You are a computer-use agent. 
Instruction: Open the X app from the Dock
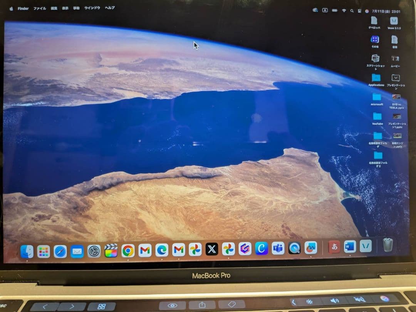click(x=212, y=250)
